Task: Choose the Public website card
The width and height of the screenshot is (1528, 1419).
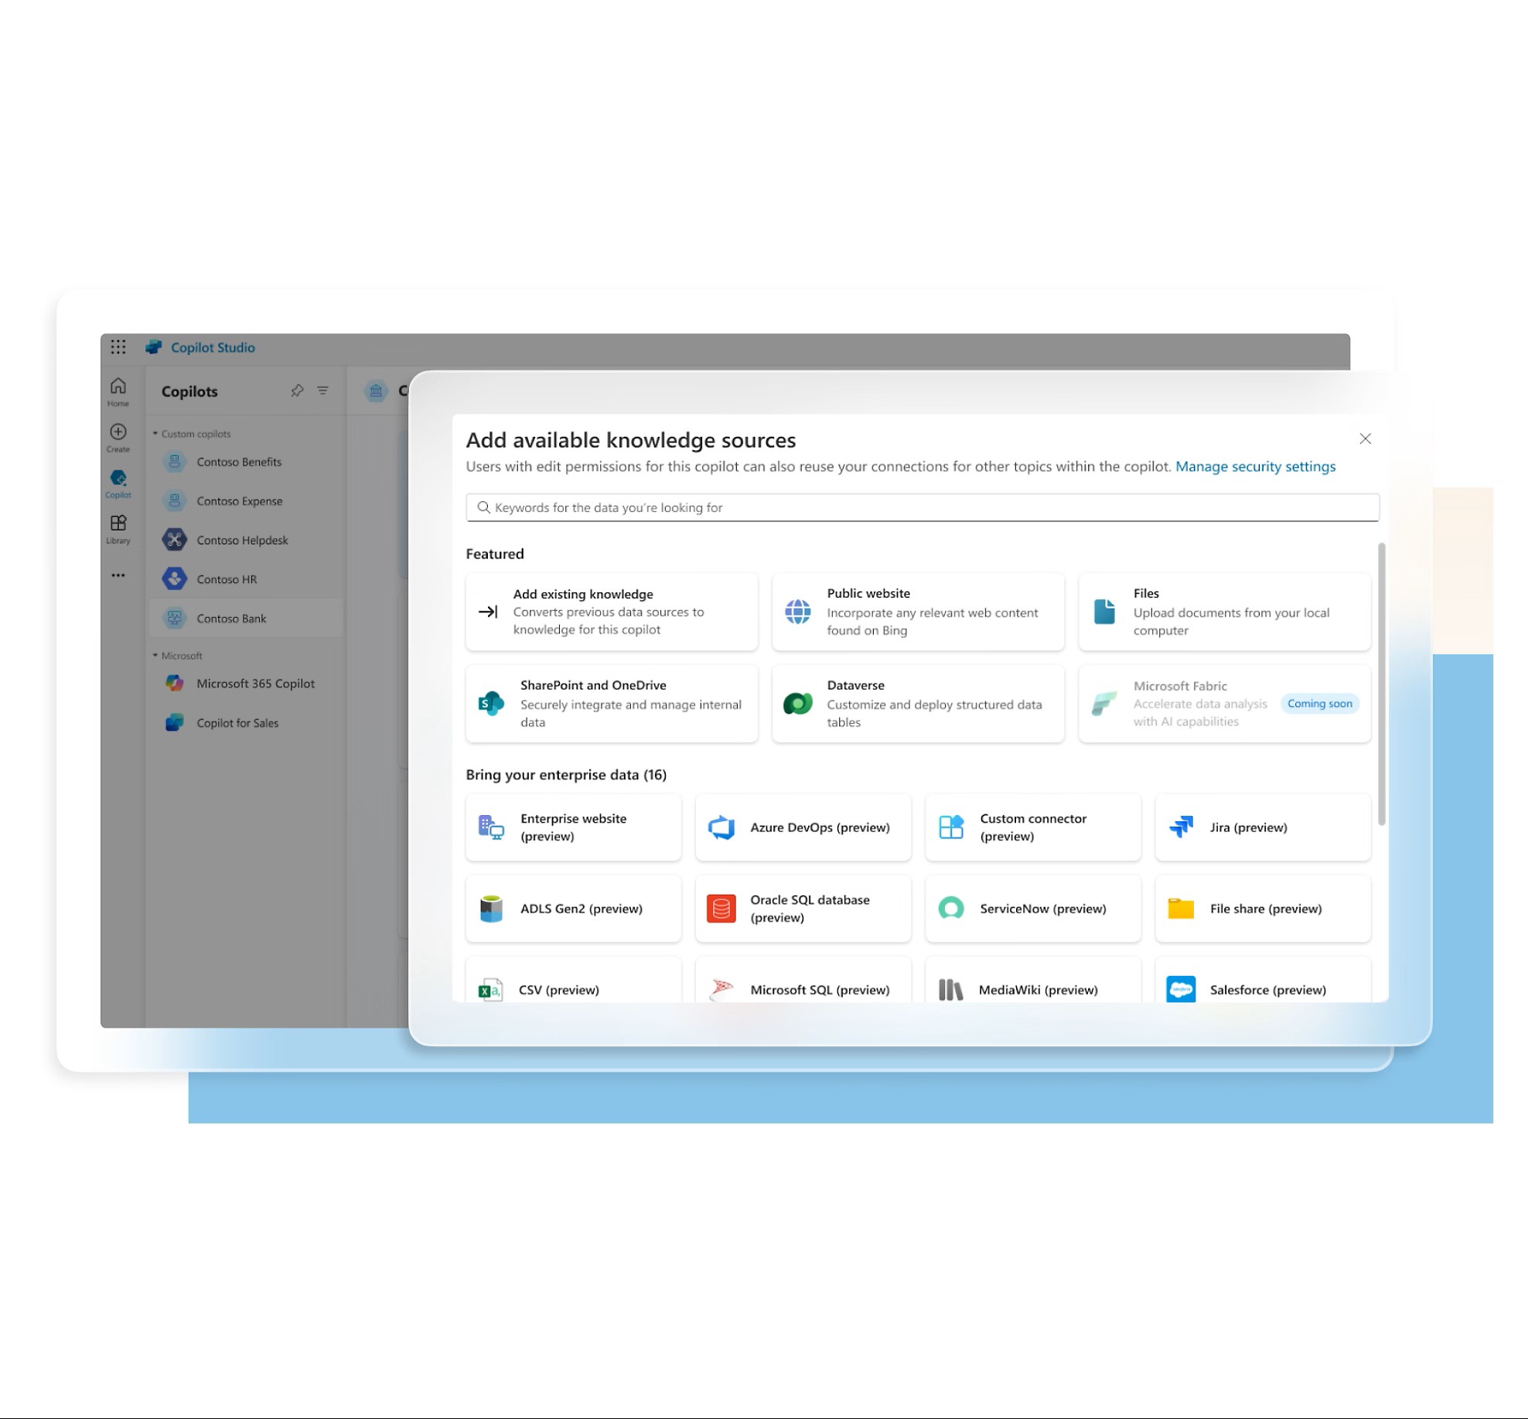Action: click(x=918, y=612)
